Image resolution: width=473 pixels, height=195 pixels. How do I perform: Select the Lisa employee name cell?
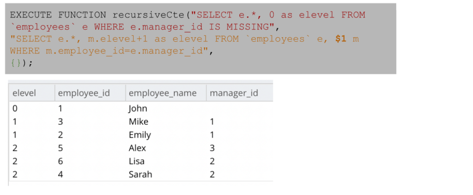(x=137, y=161)
